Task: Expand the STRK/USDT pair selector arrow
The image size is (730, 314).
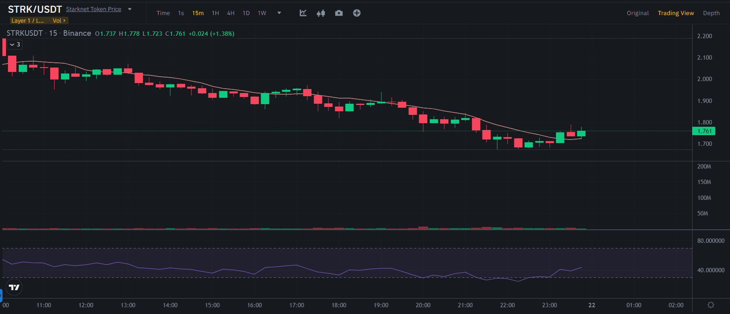Action: point(130,9)
